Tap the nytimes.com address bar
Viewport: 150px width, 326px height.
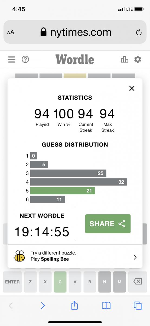pos(75,32)
